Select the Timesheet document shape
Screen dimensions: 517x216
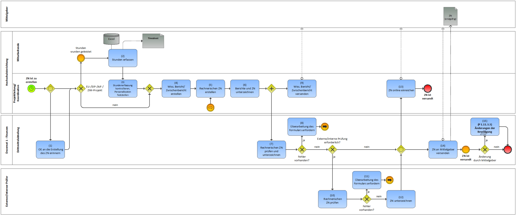153,41
